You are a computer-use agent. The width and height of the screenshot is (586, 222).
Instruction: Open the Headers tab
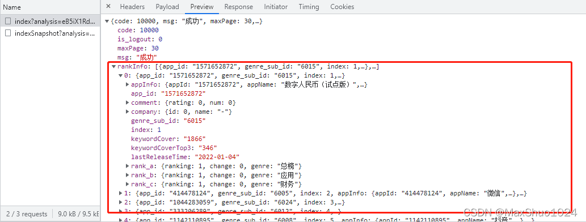tap(132, 7)
